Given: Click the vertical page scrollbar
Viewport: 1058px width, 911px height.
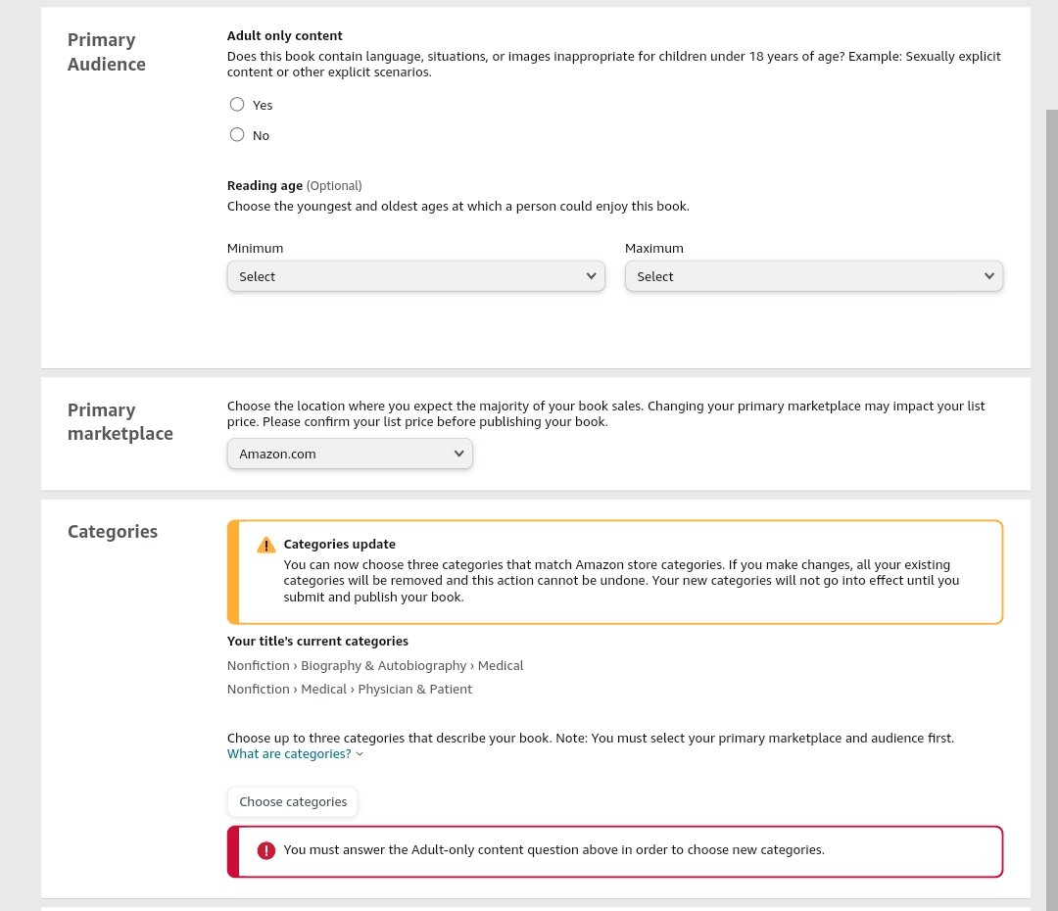Looking at the screenshot, I should click(x=1052, y=509).
